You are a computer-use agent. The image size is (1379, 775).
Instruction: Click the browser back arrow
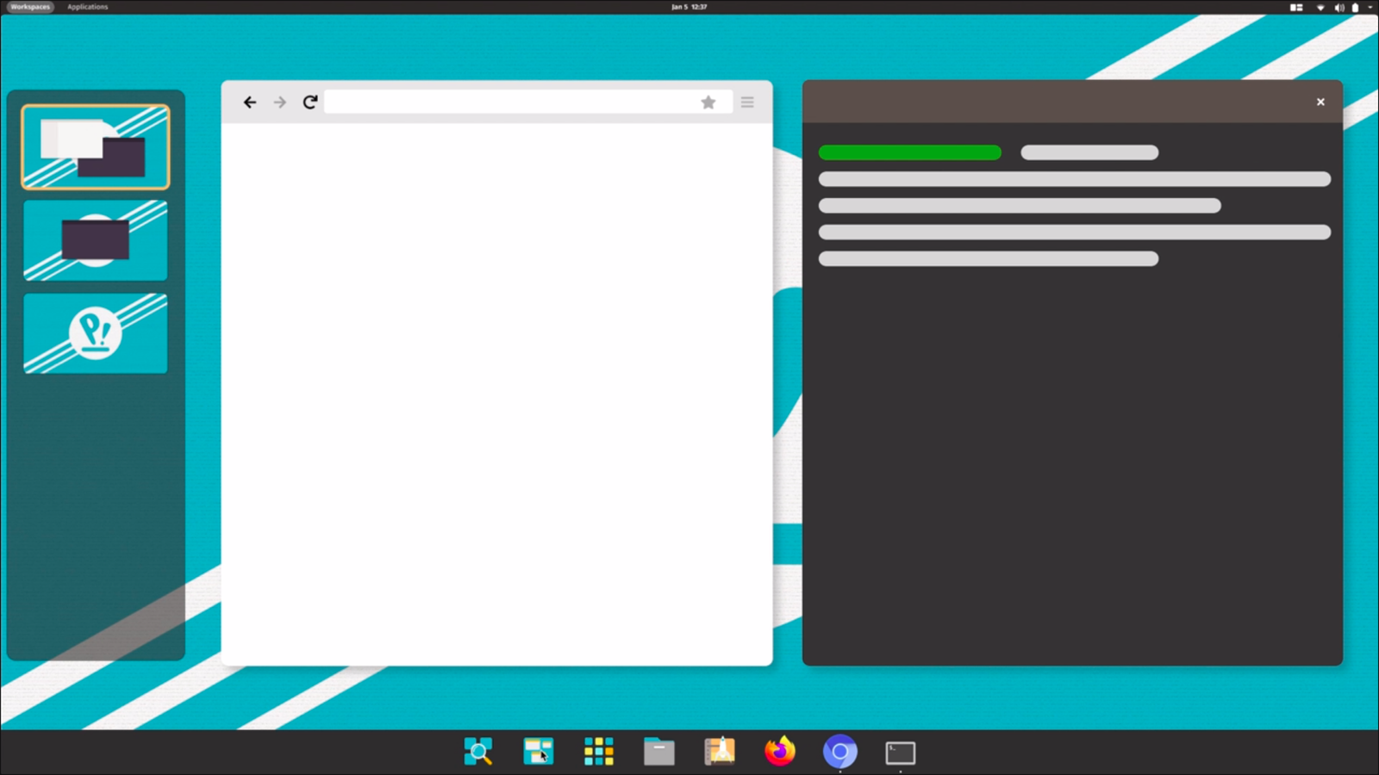250,102
